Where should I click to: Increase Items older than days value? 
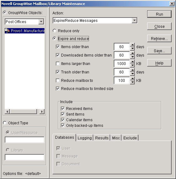(x=132, y=45)
